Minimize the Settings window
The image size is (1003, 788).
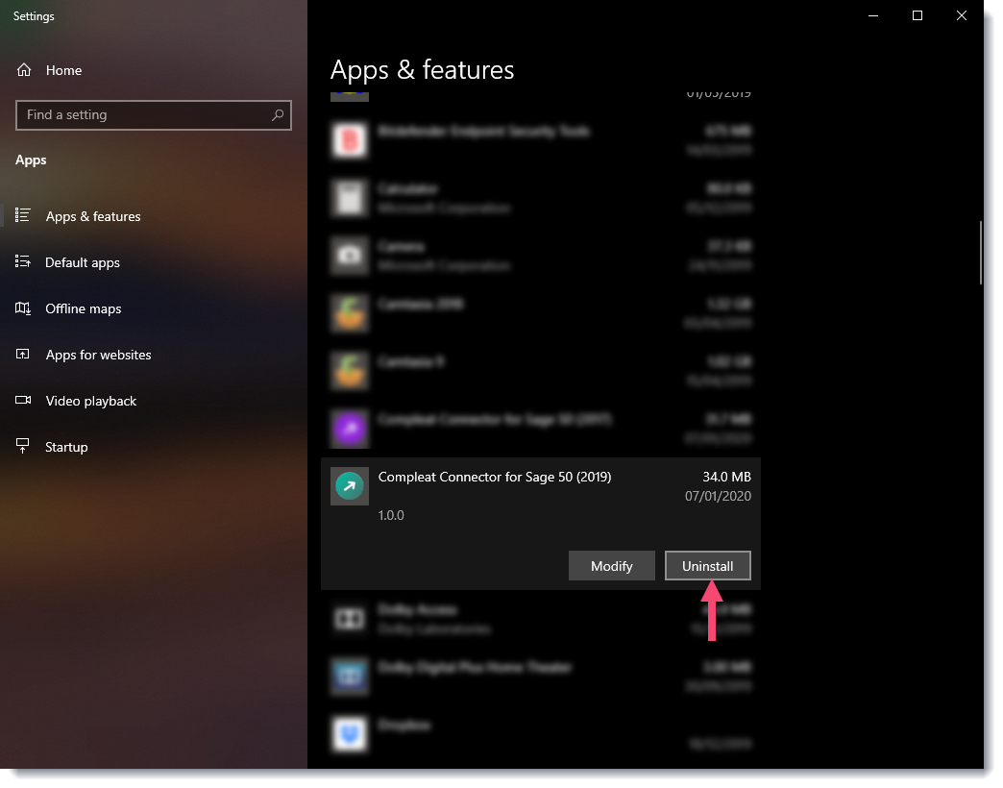pos(873,15)
